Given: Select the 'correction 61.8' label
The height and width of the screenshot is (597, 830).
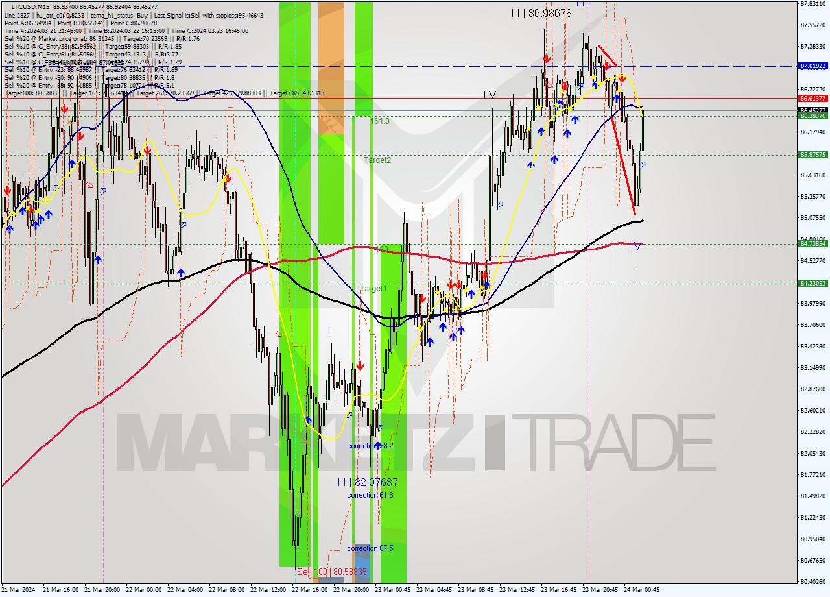Looking at the screenshot, I should (370, 495).
